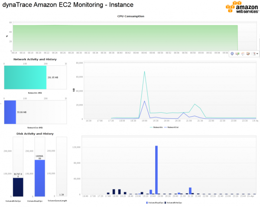Click the 201.95 MB value label
The image size is (260, 207).
[53, 77]
